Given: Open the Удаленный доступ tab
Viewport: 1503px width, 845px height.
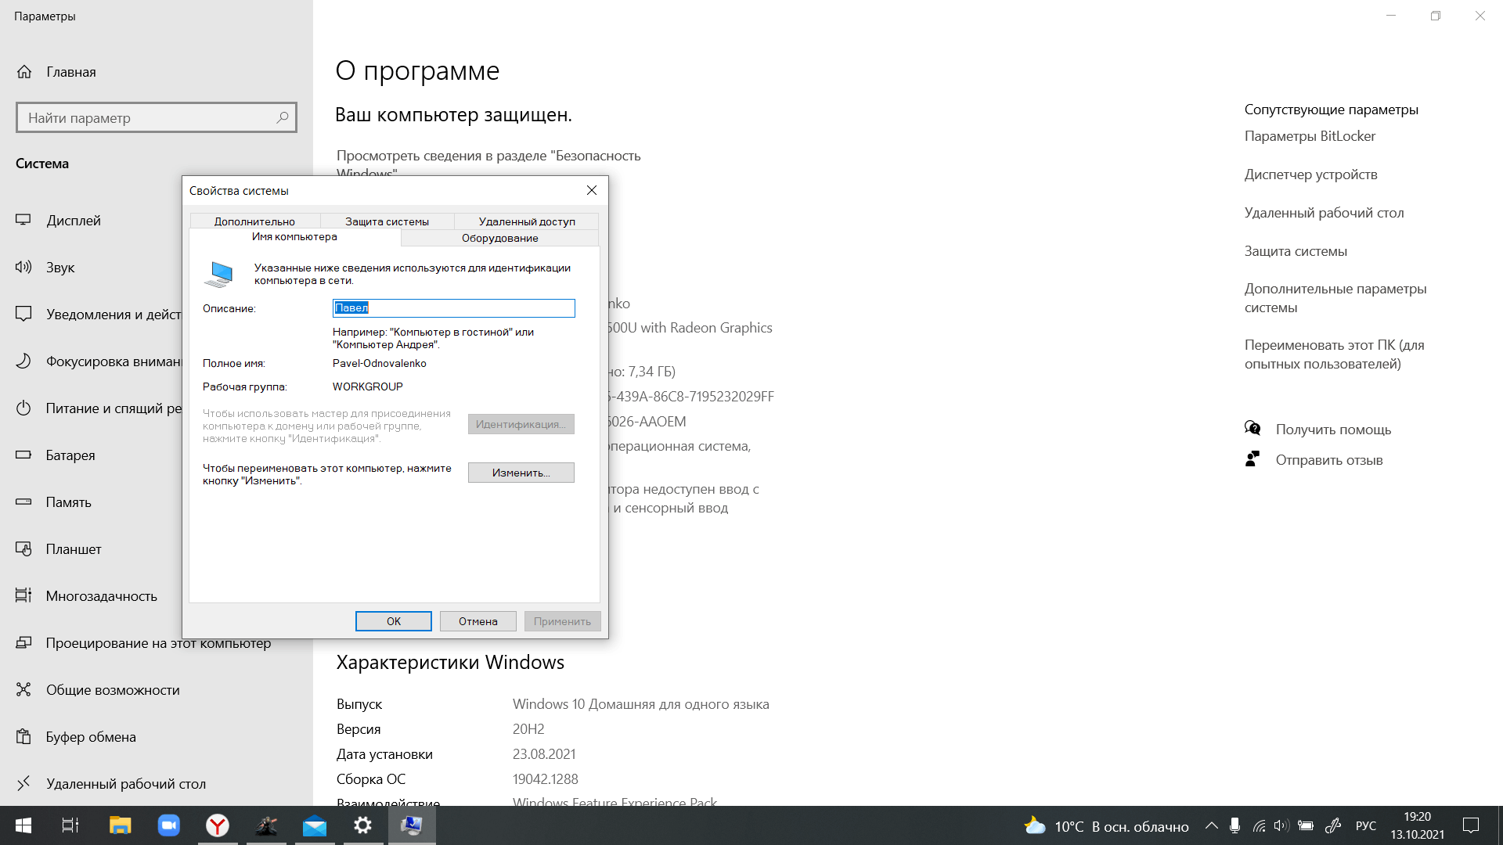Looking at the screenshot, I should pos(526,221).
